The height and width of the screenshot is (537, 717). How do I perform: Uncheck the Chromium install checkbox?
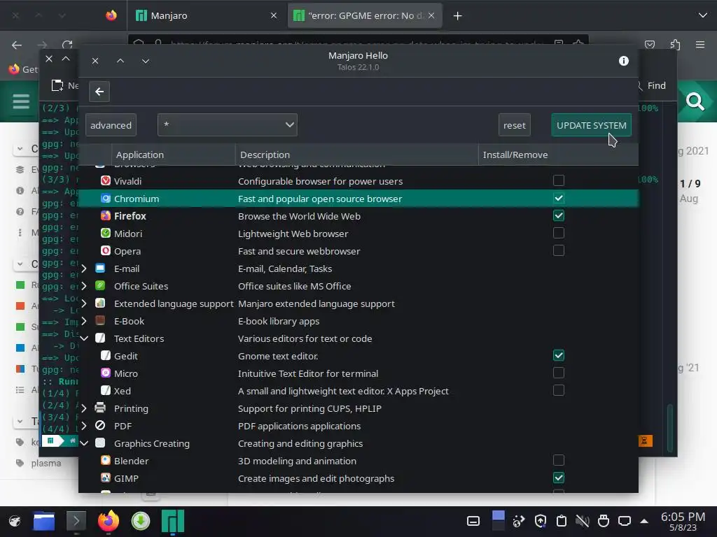[558, 198]
